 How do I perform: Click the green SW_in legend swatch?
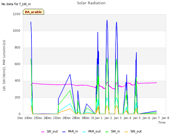click(107, 132)
